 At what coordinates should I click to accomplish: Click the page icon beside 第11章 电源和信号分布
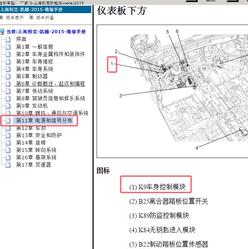(8, 121)
